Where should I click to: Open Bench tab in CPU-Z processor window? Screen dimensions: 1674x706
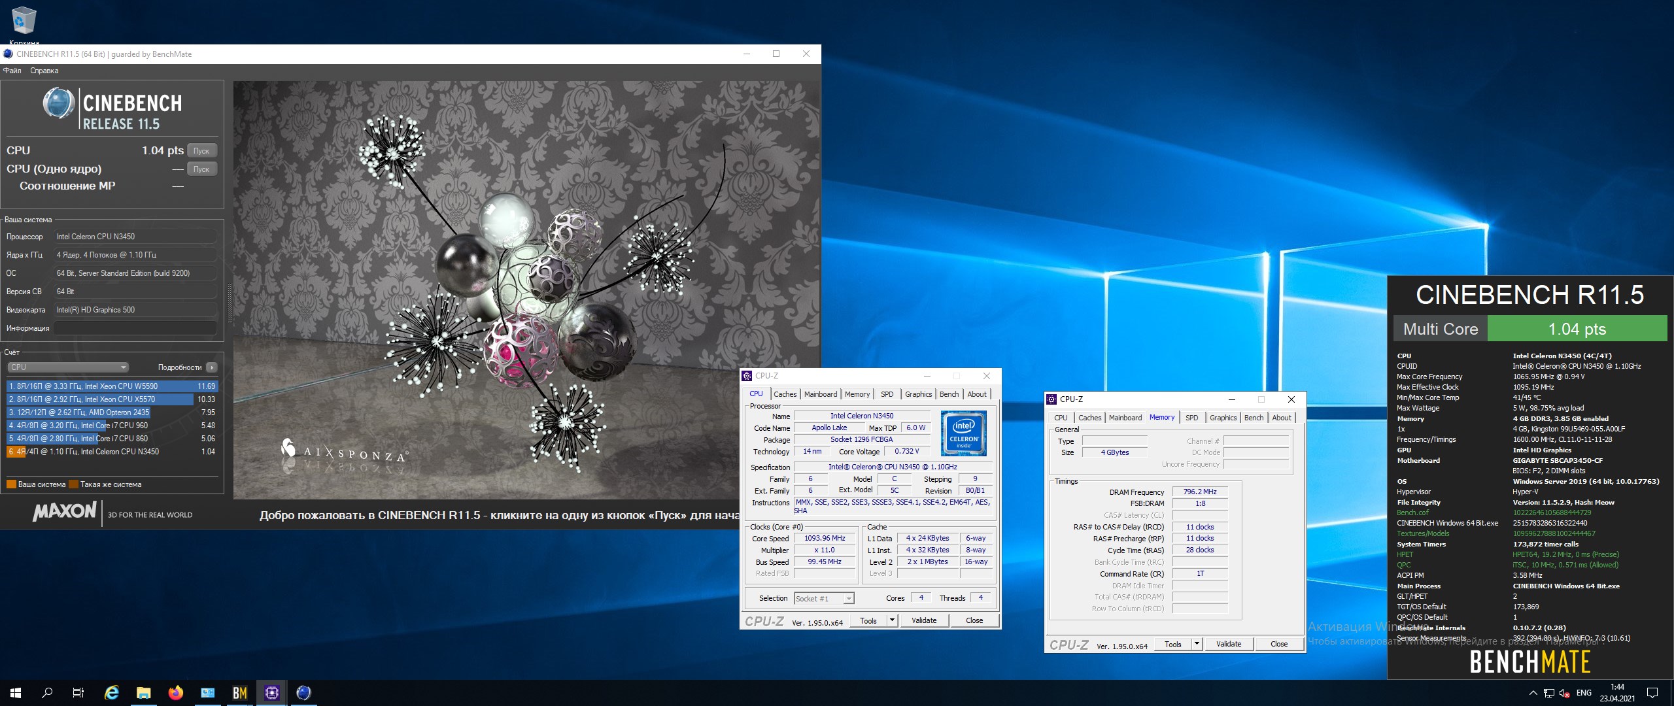(x=949, y=394)
